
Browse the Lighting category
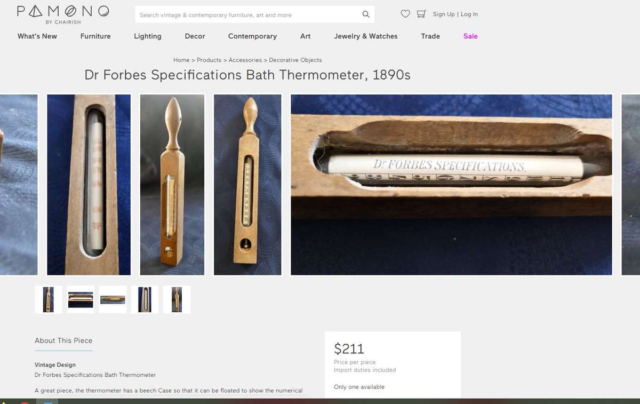[x=148, y=36]
